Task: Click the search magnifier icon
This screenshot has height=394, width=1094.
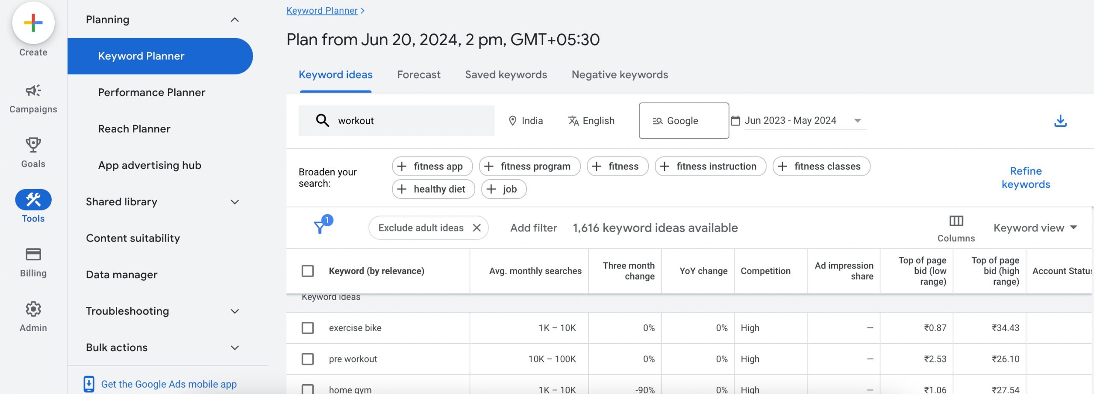Action: pos(322,120)
